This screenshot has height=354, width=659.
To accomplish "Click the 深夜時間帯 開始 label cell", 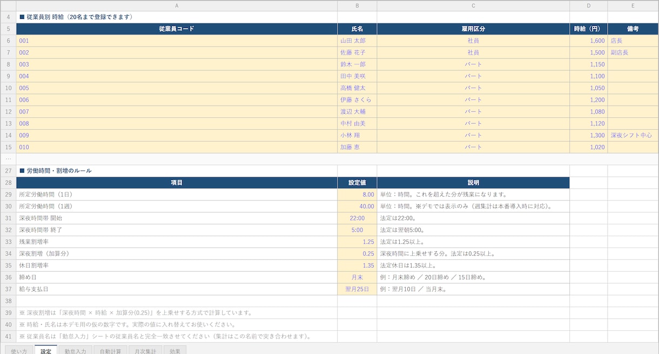I will (x=177, y=218).
